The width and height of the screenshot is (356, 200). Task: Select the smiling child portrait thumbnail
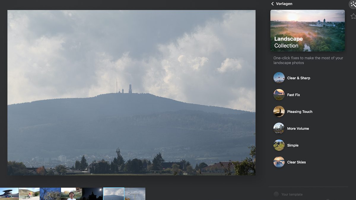[71, 194]
